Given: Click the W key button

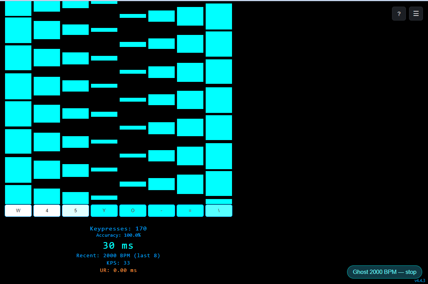Looking at the screenshot, I should 18,210.
